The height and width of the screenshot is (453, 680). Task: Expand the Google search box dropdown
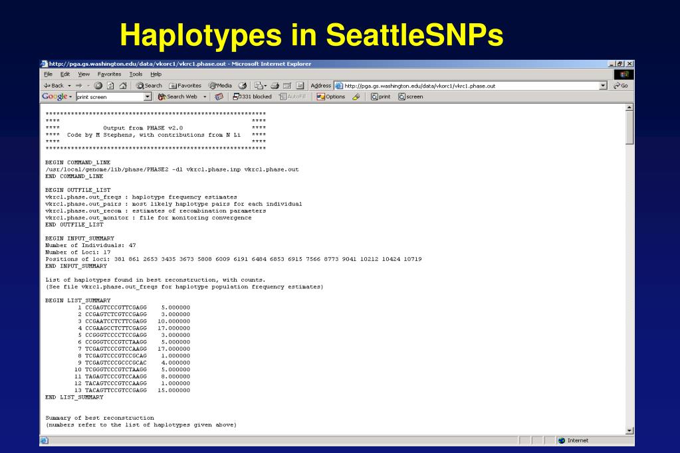[148, 97]
